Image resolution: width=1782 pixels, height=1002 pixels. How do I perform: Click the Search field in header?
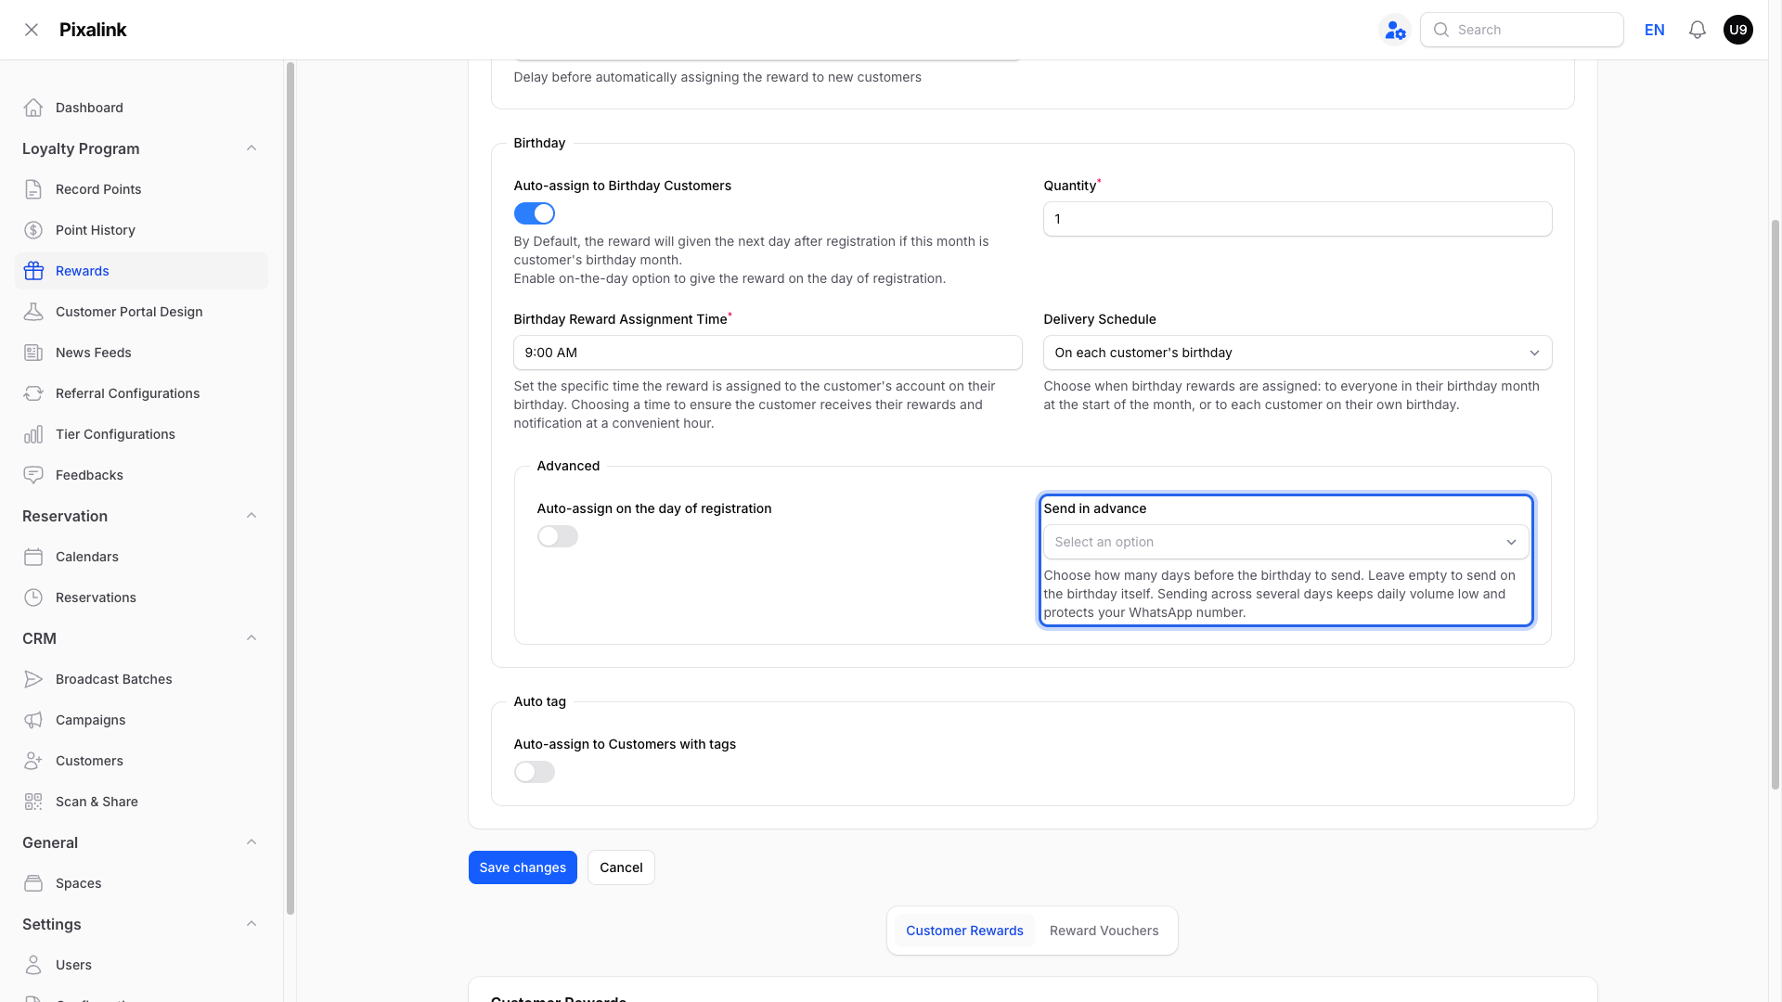(x=1522, y=30)
